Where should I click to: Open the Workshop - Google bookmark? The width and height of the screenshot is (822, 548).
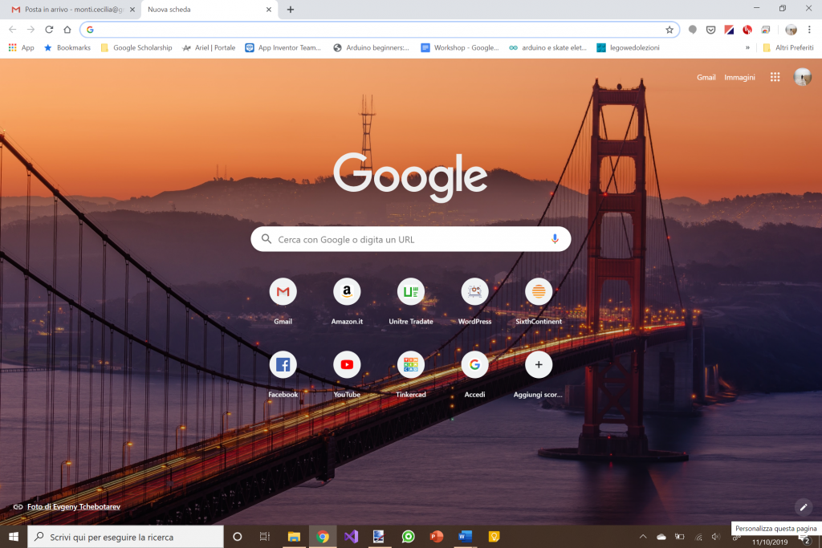460,47
